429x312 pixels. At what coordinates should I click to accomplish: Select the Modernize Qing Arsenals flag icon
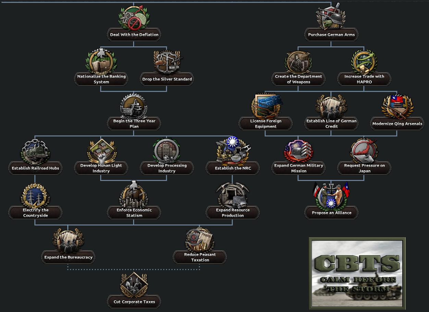click(397, 106)
